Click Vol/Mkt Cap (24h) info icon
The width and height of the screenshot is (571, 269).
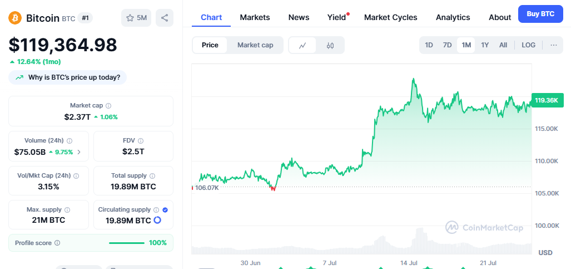pos(76,175)
